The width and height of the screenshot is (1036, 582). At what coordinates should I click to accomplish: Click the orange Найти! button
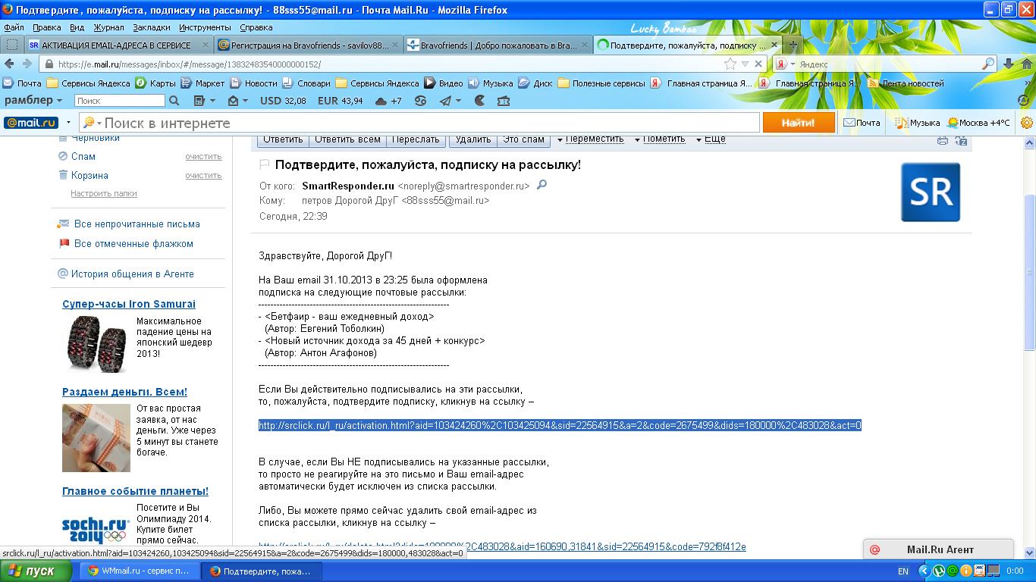pyautogui.click(x=798, y=123)
